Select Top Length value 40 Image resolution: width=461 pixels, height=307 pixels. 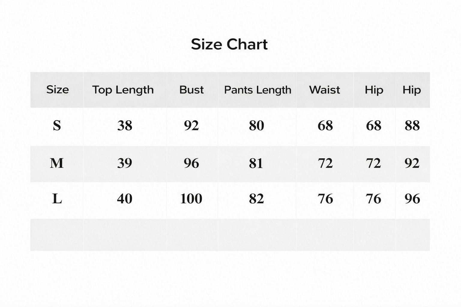pos(125,198)
